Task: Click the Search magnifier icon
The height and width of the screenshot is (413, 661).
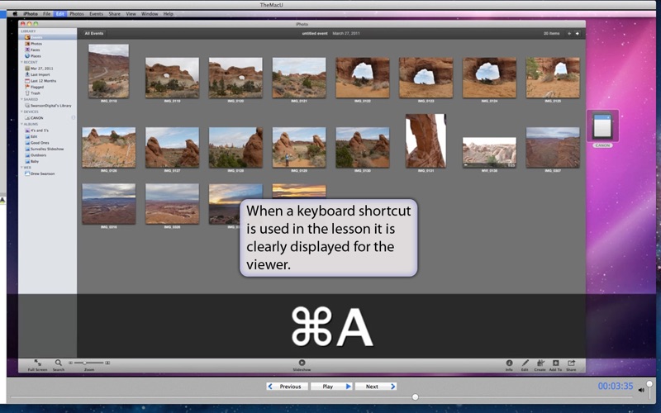Action: [59, 363]
